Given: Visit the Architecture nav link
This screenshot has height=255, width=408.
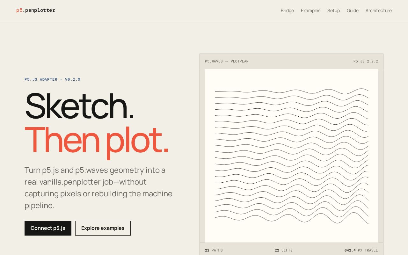Looking at the screenshot, I should 379,11.
